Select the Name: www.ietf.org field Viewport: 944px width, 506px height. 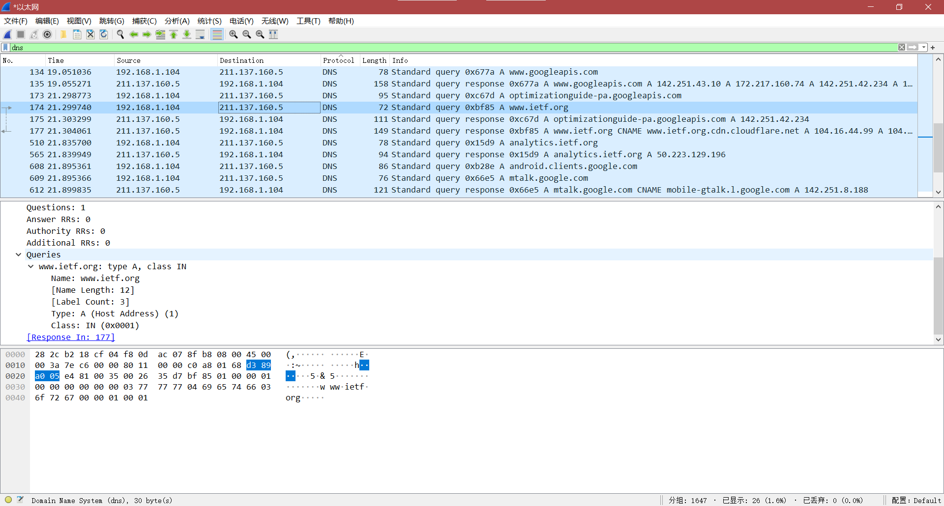tap(95, 278)
